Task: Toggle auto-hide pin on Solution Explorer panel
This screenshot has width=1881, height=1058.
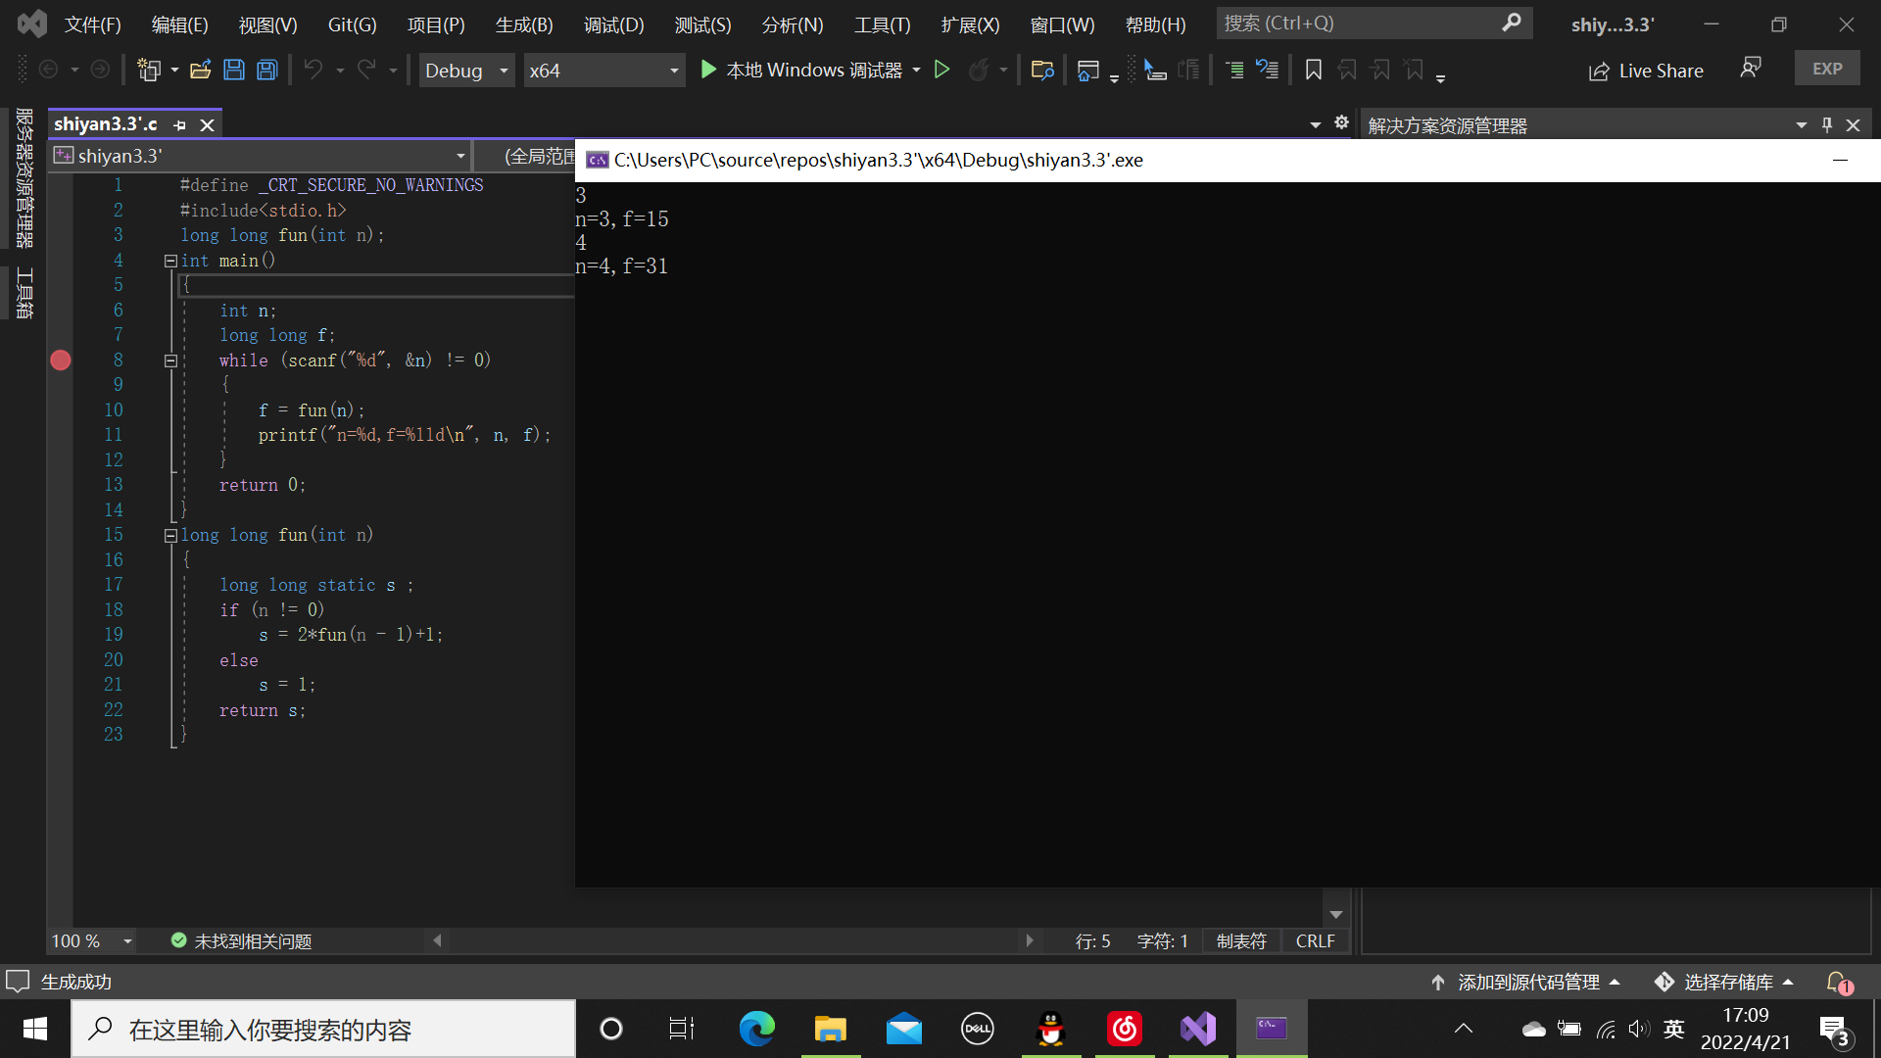Action: [x=1826, y=125]
